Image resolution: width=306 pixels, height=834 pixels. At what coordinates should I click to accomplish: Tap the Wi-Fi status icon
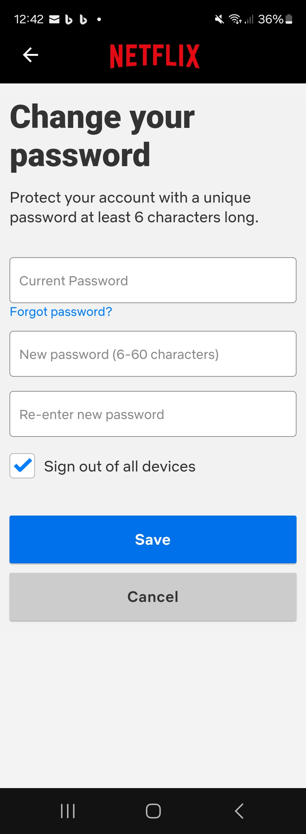coord(235,19)
